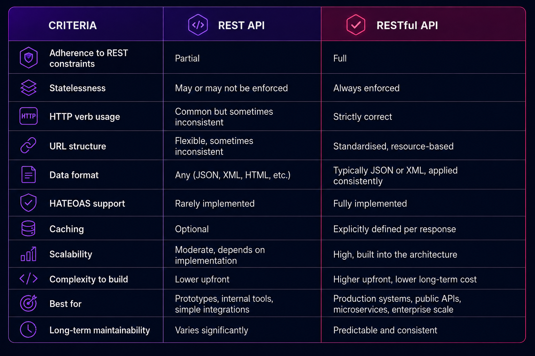Click the 'Scalability' row label
Viewport: 535px width, 356px height.
[71, 254]
